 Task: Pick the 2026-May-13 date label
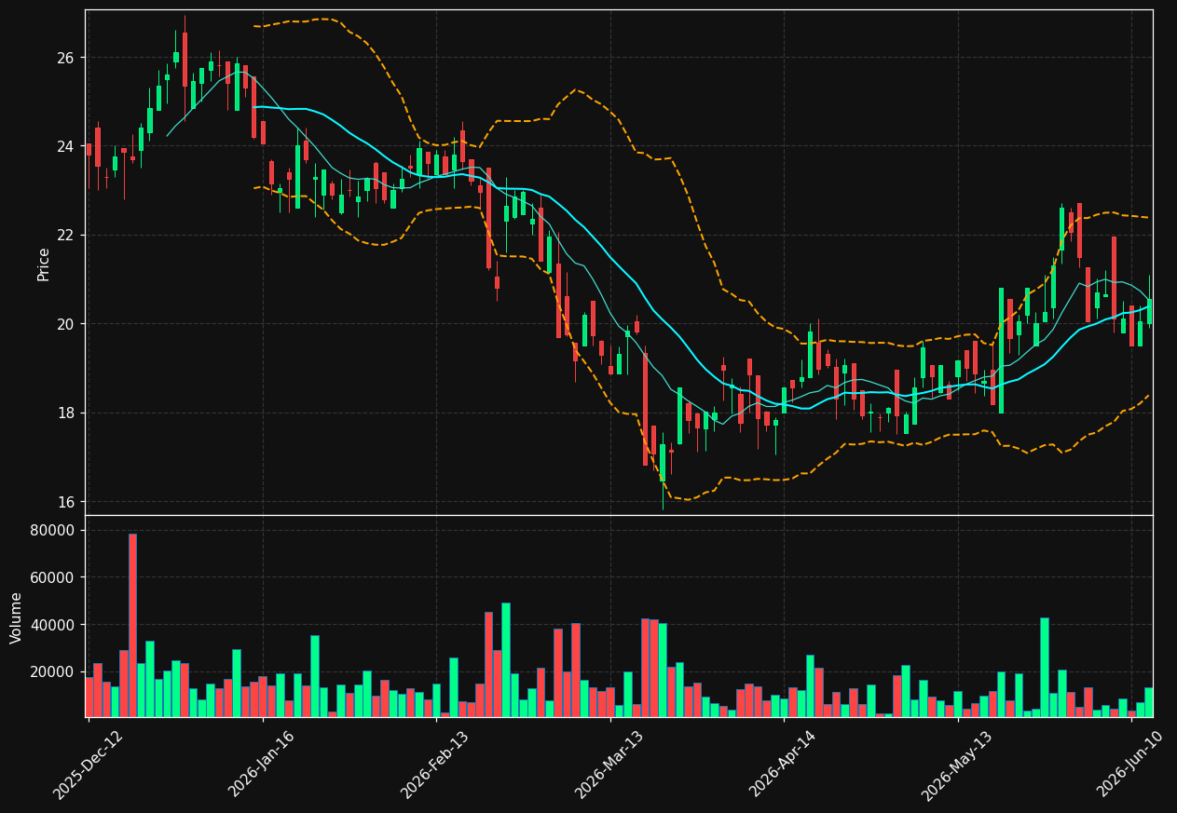957,765
